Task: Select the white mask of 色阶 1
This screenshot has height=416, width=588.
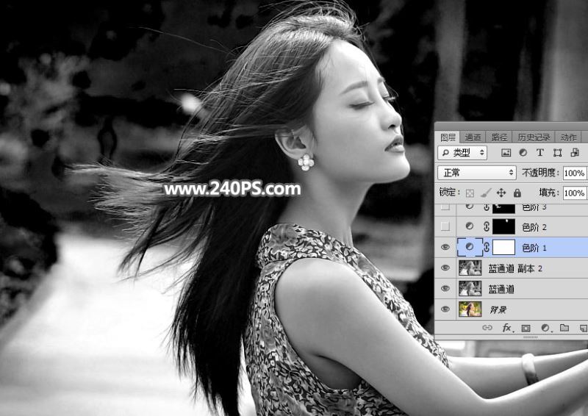Action: [x=503, y=247]
